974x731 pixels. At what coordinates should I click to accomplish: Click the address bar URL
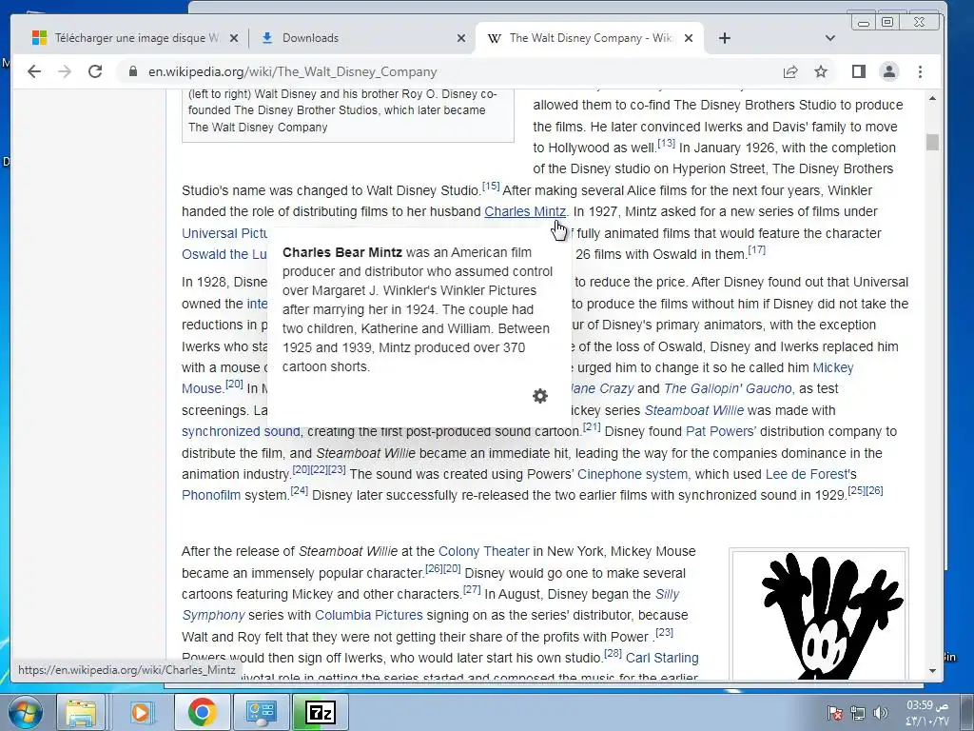[292, 71]
